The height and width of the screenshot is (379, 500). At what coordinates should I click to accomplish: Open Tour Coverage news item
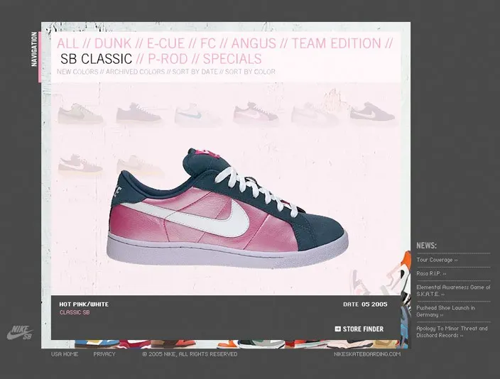(x=437, y=260)
